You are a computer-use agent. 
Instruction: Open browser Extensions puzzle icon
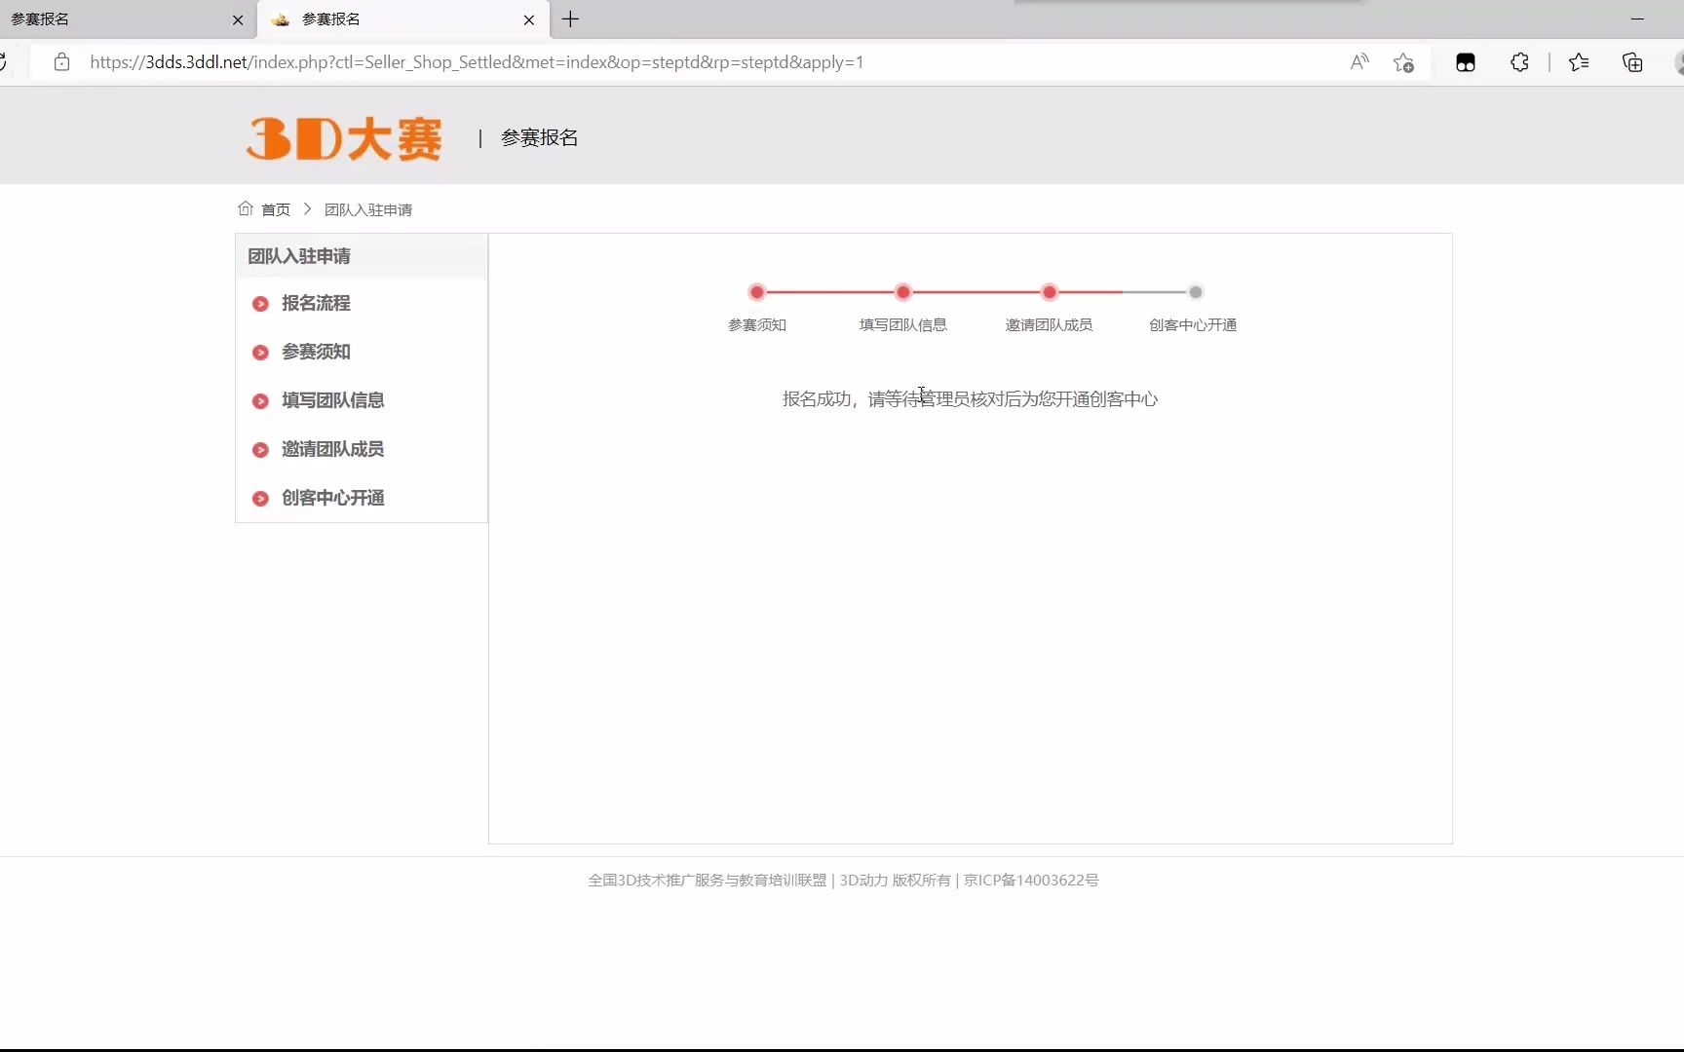[x=1519, y=62]
